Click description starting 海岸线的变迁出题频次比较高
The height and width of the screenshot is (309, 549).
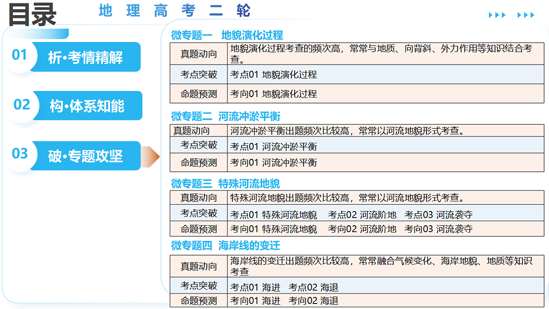(381, 266)
